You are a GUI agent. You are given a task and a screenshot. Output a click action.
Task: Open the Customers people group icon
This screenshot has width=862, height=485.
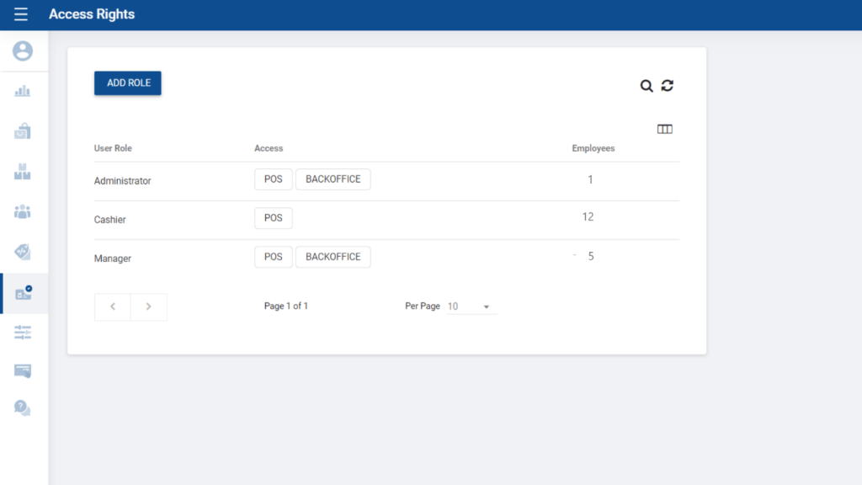(23, 211)
